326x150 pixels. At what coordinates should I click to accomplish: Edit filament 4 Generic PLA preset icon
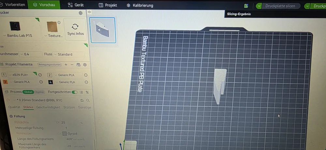pos(86,82)
